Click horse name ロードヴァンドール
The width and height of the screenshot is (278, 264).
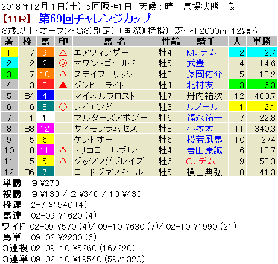[109, 172]
